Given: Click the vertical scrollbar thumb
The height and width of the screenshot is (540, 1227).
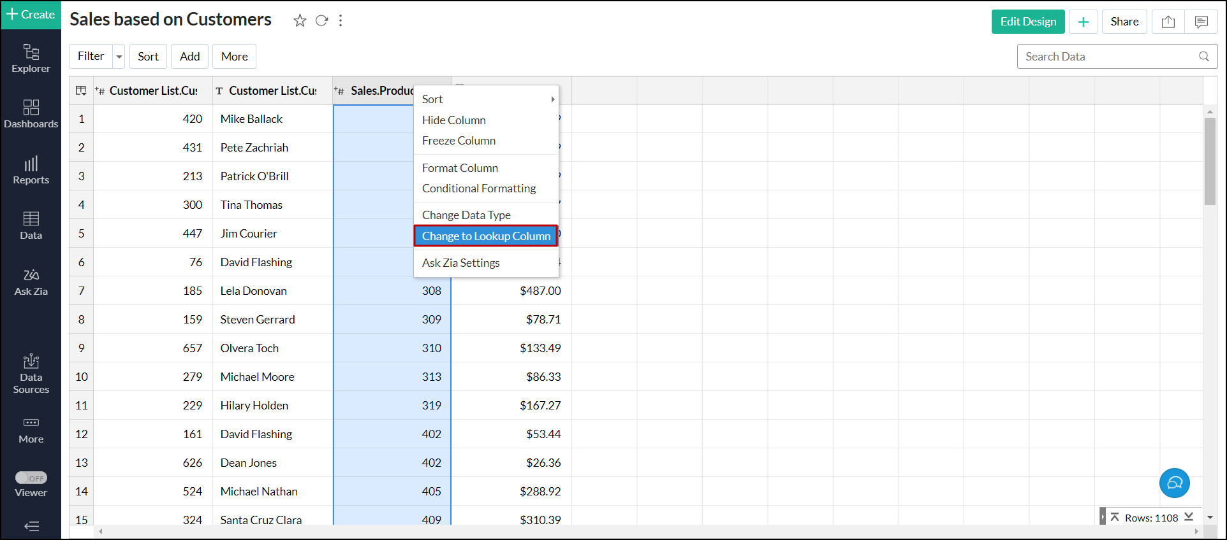Looking at the screenshot, I should [x=1210, y=161].
